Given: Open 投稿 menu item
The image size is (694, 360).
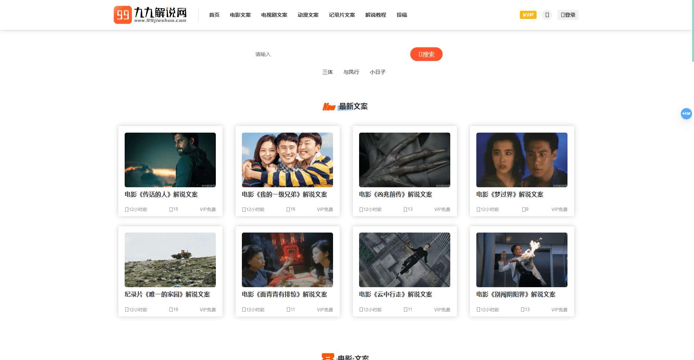Looking at the screenshot, I should (x=402, y=15).
